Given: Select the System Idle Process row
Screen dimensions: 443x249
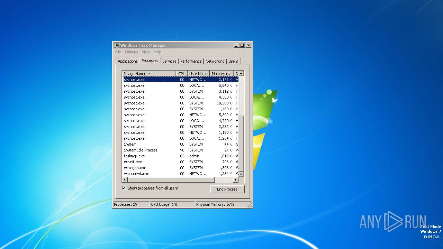Looking at the screenshot, I should coord(180,150).
